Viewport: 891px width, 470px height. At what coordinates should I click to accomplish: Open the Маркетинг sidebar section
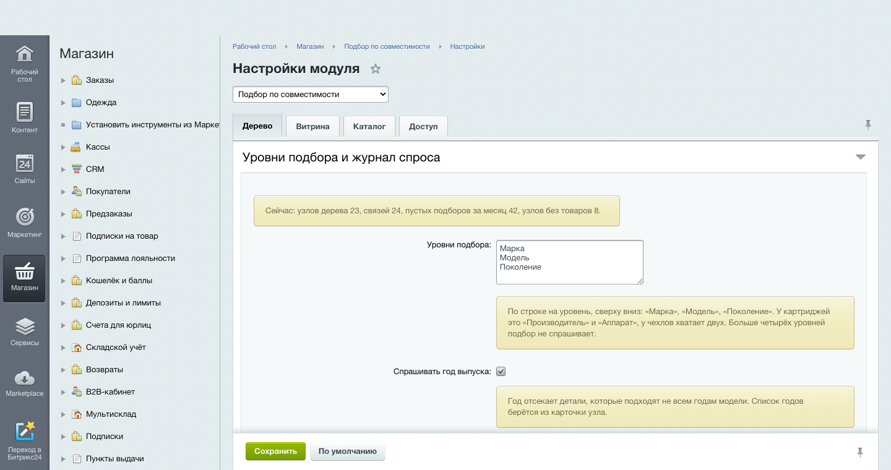pyautogui.click(x=24, y=223)
